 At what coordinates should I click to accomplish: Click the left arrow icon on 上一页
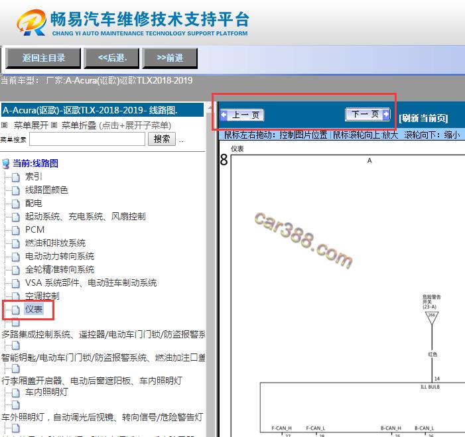(224, 115)
